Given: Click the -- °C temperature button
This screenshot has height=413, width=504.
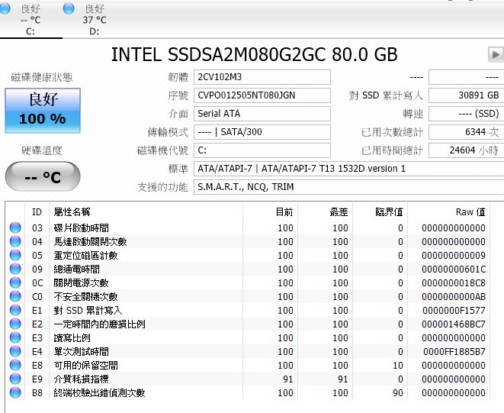Looking at the screenshot, I should point(43,176).
